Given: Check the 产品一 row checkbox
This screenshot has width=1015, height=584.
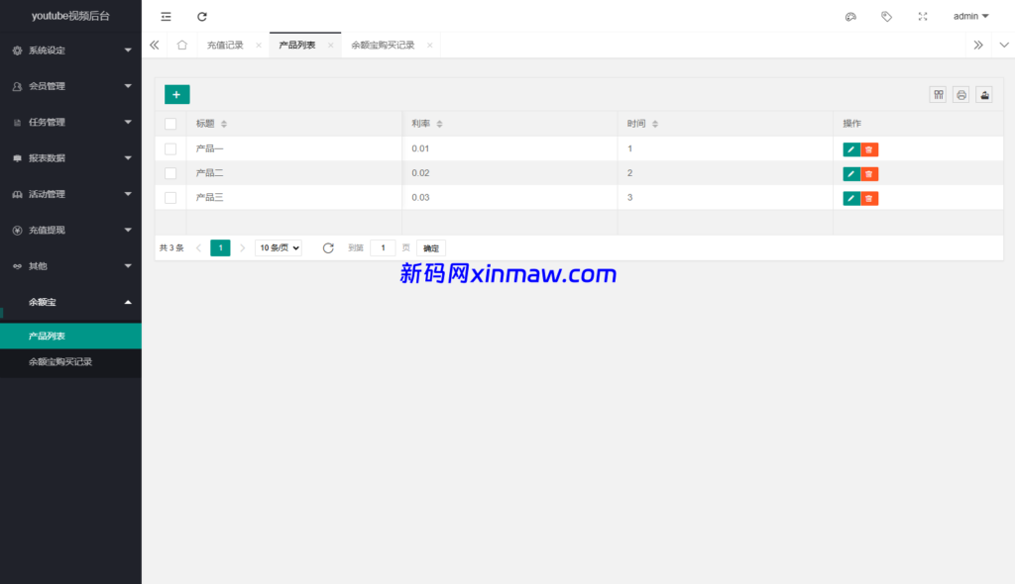Looking at the screenshot, I should 170,148.
